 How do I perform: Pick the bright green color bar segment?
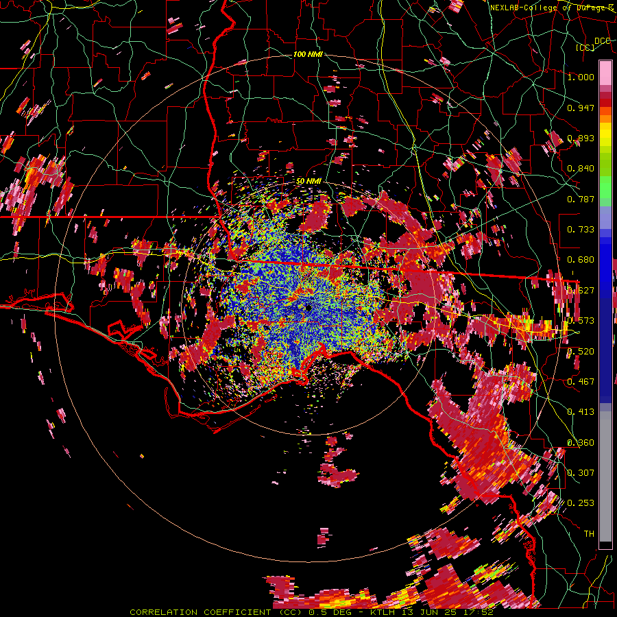click(x=605, y=187)
